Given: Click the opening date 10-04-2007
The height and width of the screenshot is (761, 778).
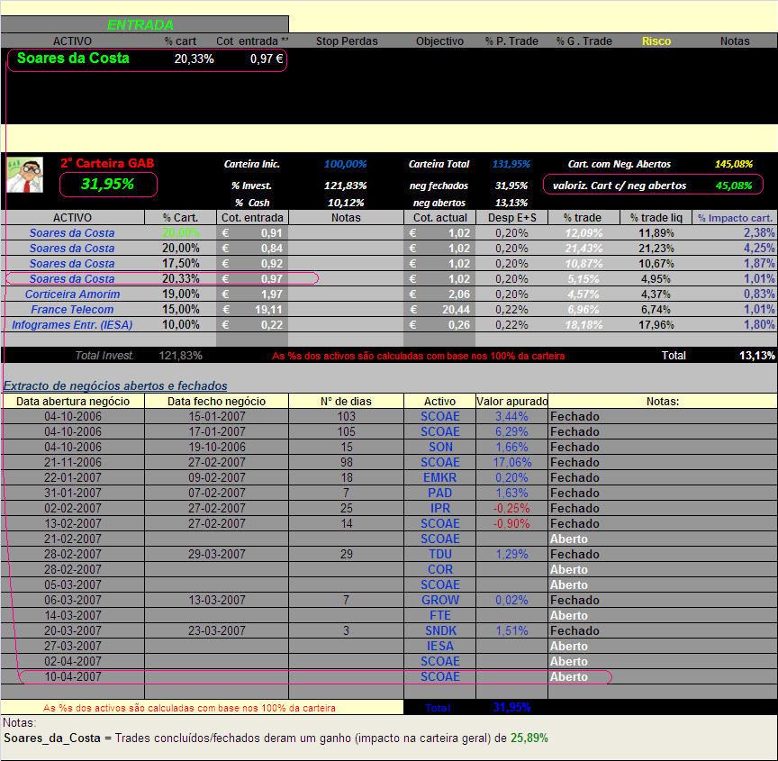Looking at the screenshot, I should pyautogui.click(x=73, y=676).
